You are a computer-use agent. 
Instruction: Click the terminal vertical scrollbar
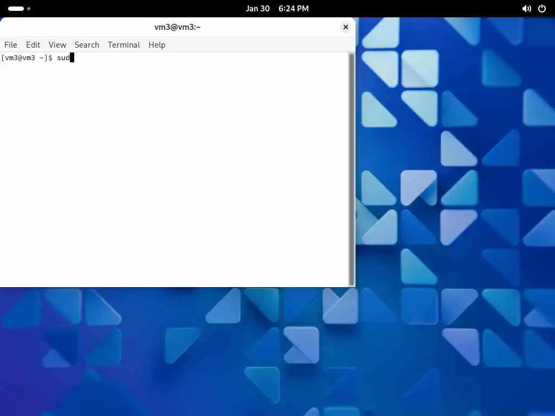(351, 169)
